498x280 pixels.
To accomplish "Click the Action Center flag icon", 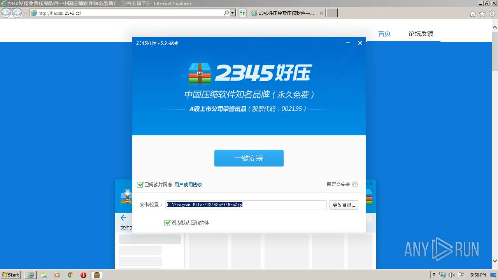I will click(x=461, y=275).
